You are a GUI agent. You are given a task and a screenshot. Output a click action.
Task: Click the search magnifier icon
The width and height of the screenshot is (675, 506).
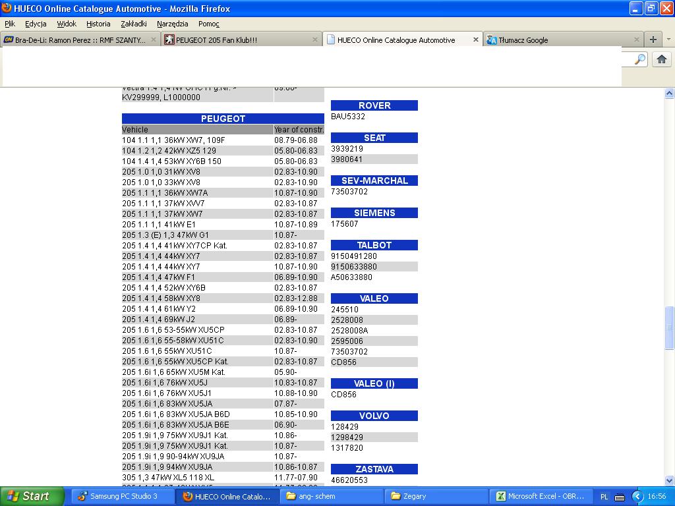click(639, 60)
